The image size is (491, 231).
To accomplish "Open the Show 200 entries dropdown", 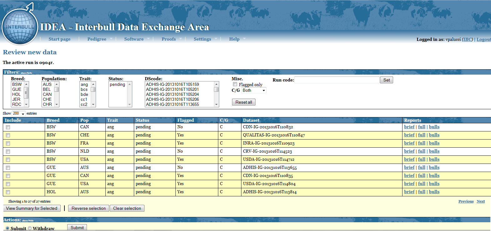I will click(19, 114).
